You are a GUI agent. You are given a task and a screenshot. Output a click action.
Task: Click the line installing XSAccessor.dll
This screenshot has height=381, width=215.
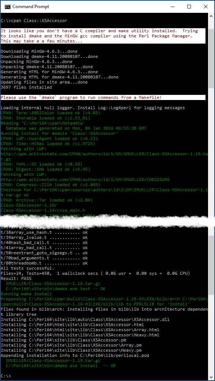85,319
